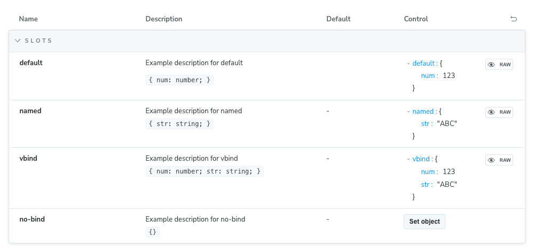Click the named key label in control
Screen dimensions: 534x252
[x=423, y=112]
